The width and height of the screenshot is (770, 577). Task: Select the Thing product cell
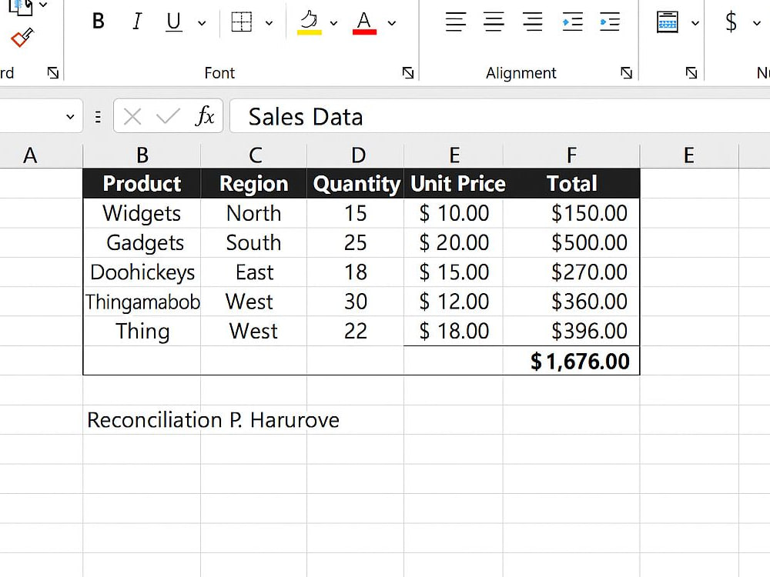coord(142,331)
